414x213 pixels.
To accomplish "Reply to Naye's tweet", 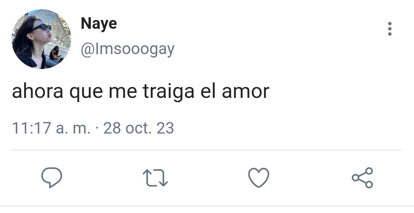I will tap(52, 178).
